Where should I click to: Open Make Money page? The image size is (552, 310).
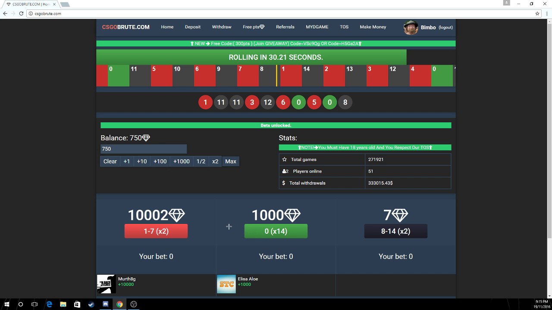[373, 27]
